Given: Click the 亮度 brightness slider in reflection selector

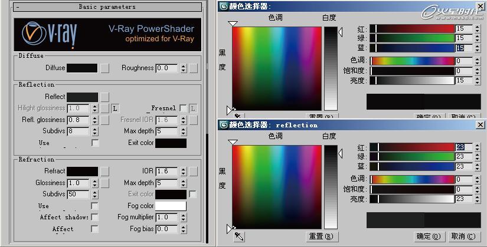Looking at the screenshot, I should pyautogui.click(x=412, y=199).
